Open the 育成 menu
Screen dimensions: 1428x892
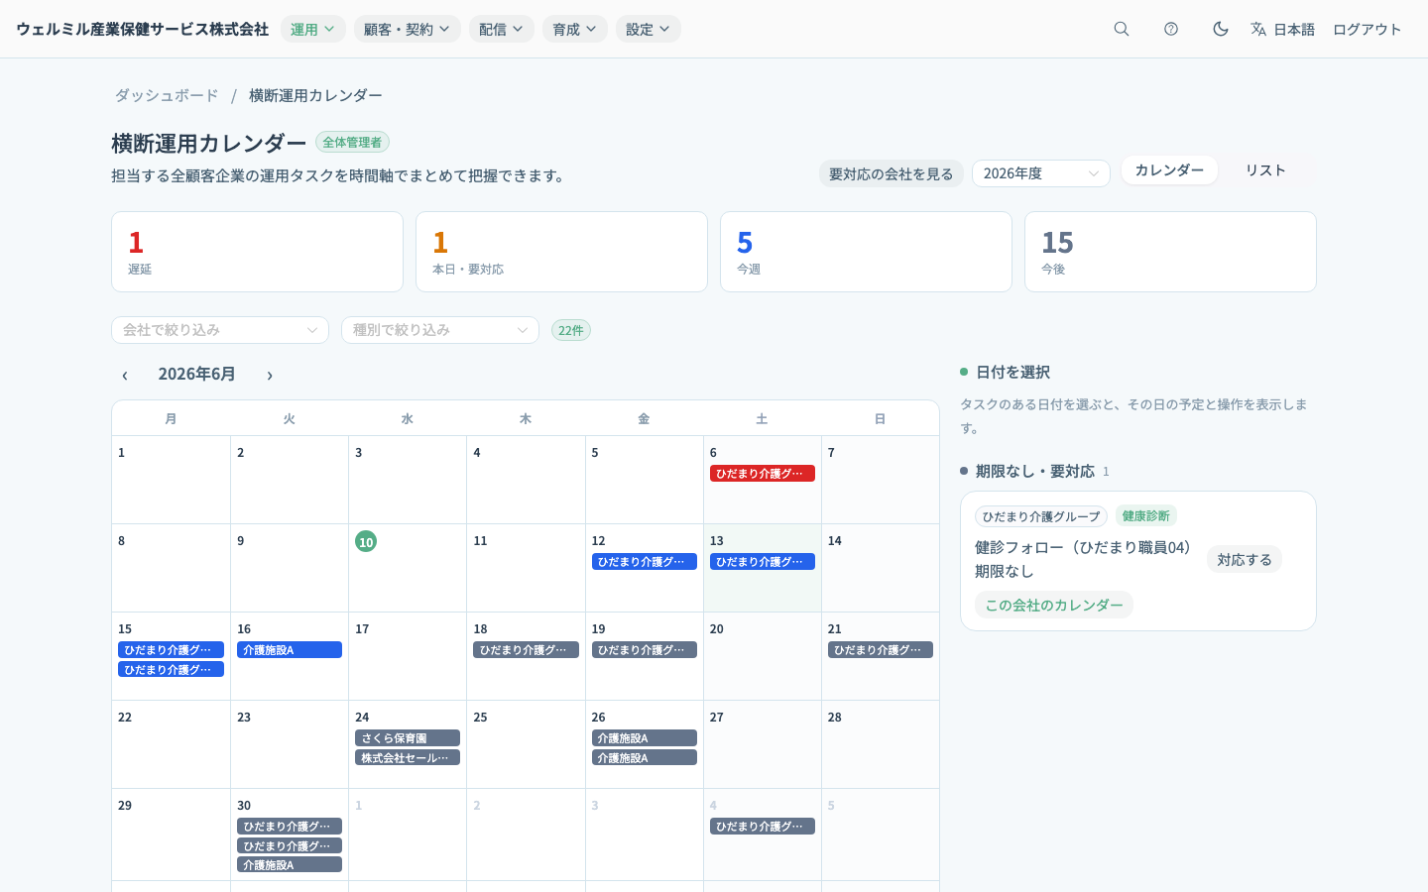(574, 29)
